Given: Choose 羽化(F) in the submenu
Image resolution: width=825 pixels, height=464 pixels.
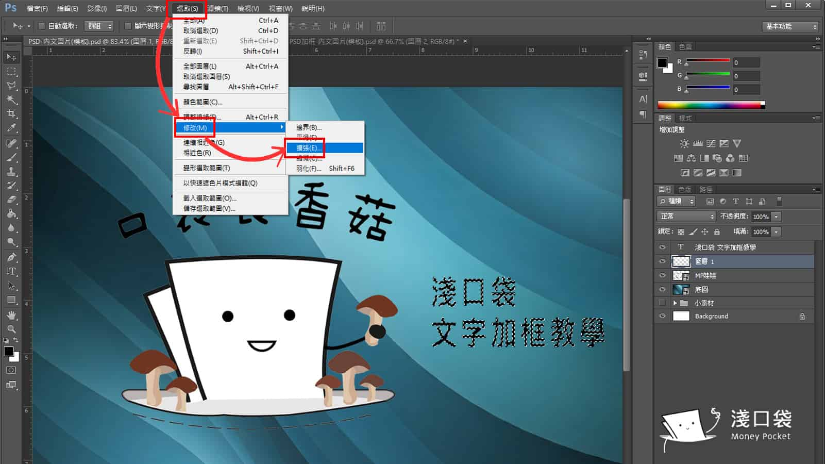Looking at the screenshot, I should click(325, 169).
